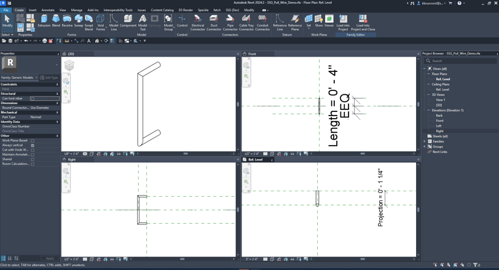Open the Speckle ribbon tab
This screenshot has height=270, width=499.
pyautogui.click(x=203, y=10)
